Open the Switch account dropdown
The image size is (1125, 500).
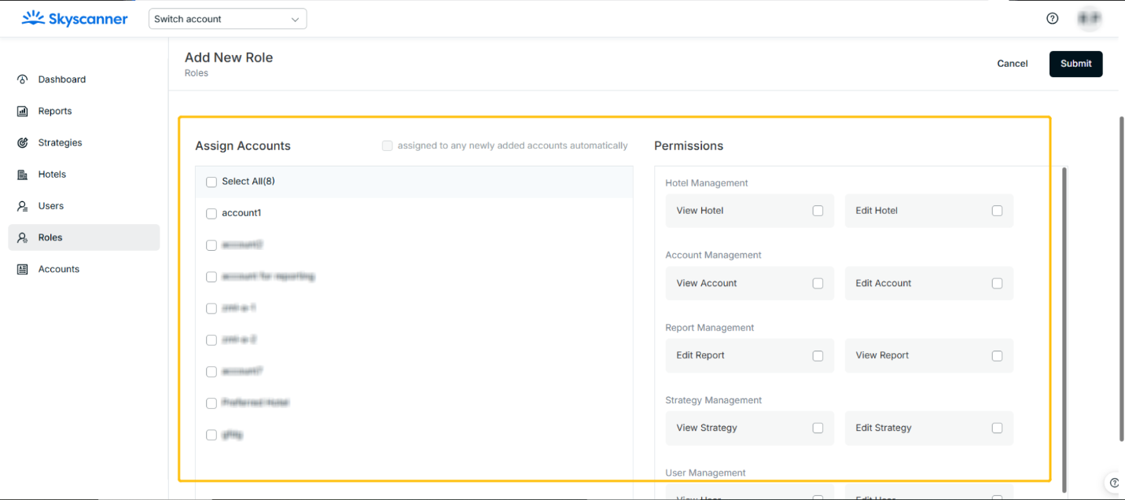tap(228, 19)
